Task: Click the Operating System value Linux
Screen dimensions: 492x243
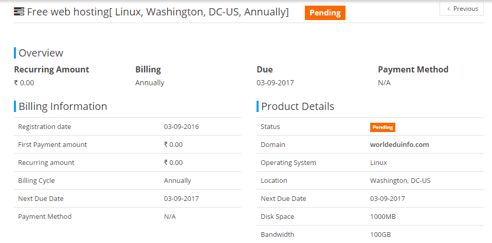Action: point(378,163)
